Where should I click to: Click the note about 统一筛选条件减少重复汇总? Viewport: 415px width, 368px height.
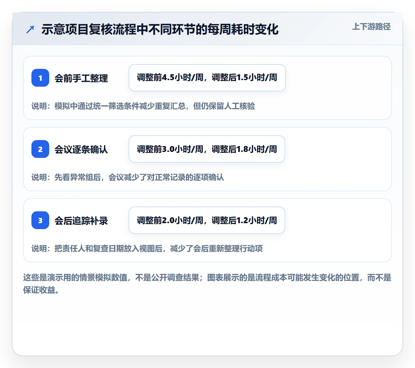tap(143, 106)
